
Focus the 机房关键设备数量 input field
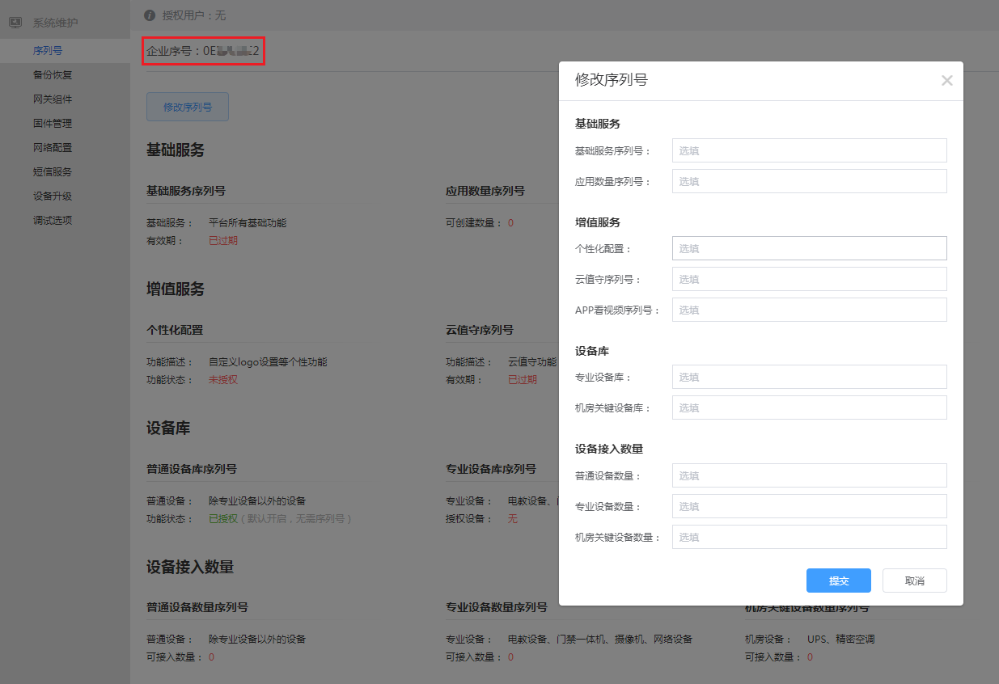click(x=809, y=537)
